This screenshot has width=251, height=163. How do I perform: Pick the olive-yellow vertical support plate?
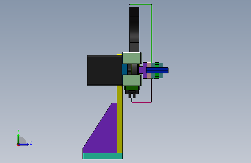(120, 119)
